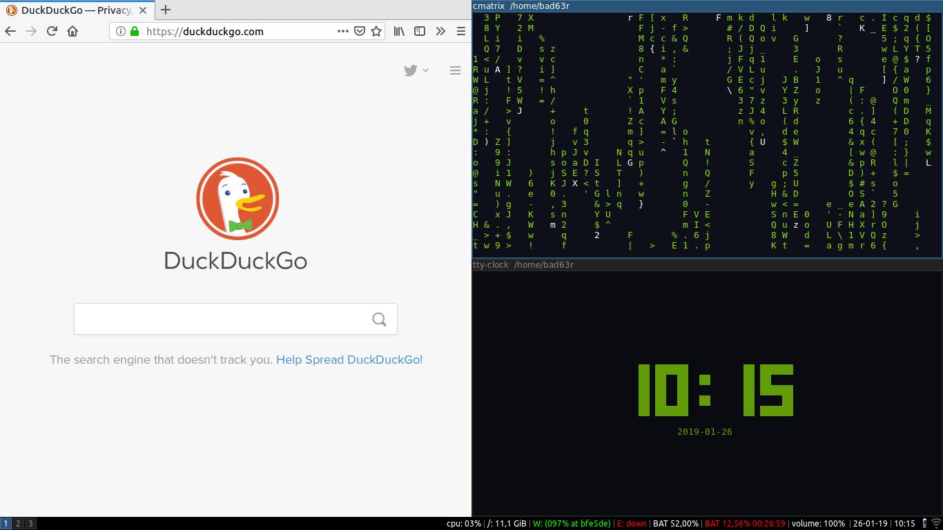The height and width of the screenshot is (530, 943).
Task: Click the tty-clock window title bar
Action: coord(708,264)
